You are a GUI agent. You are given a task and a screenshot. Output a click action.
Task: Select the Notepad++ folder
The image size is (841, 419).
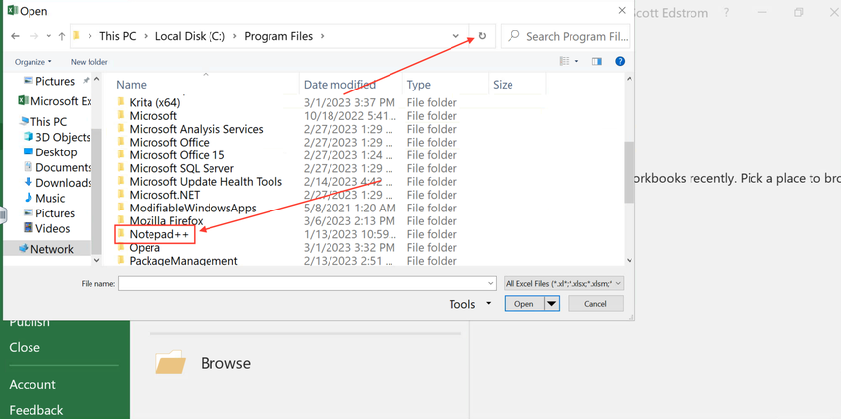coord(158,234)
